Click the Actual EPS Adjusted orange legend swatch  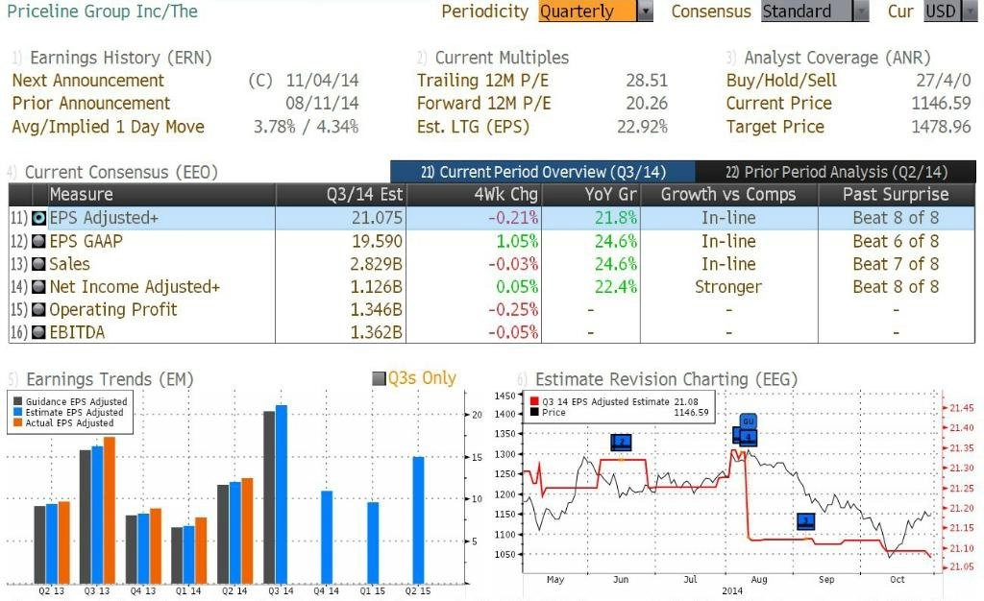17,423
